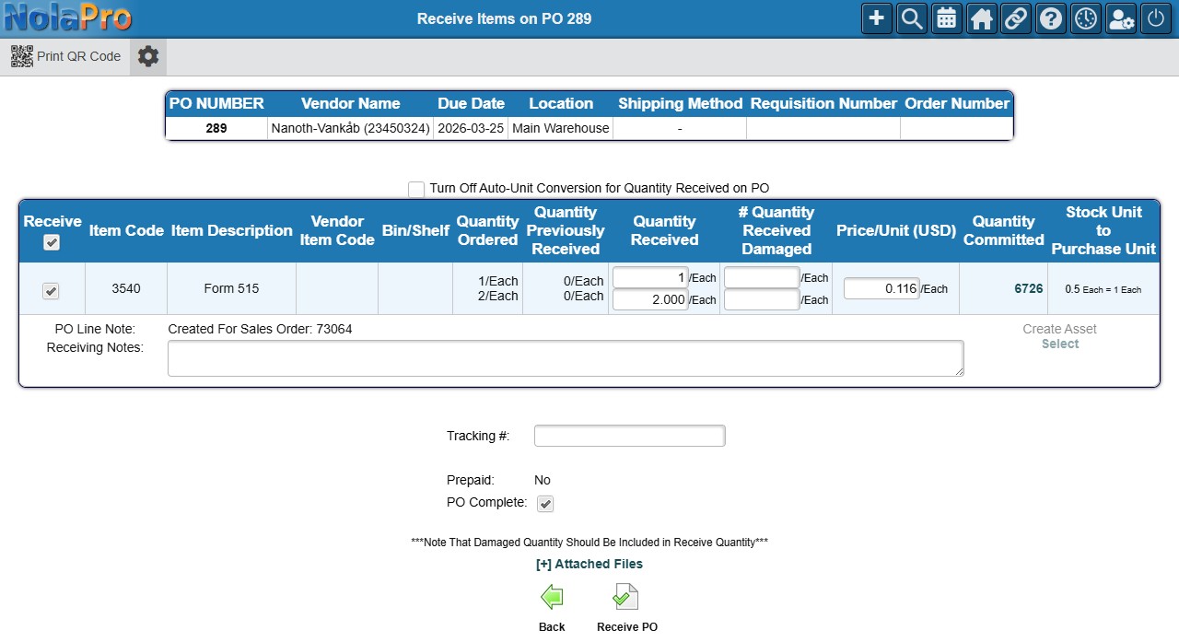Click the upper damaged quantity field
Screen dimensions: 1179x642
pyautogui.click(x=762, y=277)
